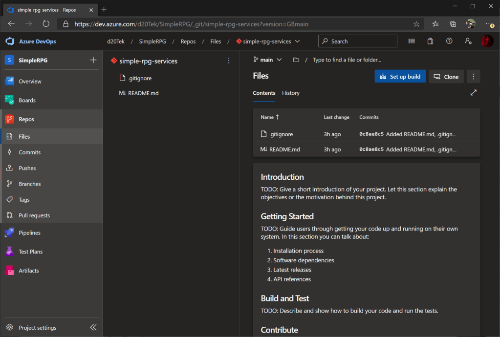500x337 pixels.
Task: Open the Pipelines hub
Action: coord(29,233)
